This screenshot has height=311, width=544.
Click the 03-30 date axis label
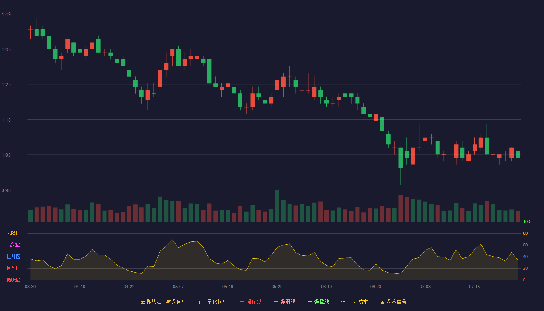pyautogui.click(x=30, y=287)
